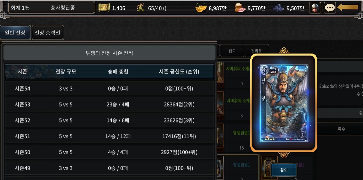Screen dimensions: 363x180
Task: Click the four-star 심영 general card
Action: coord(283,103)
